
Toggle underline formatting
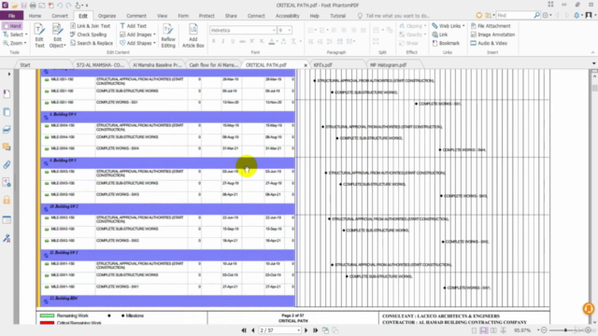point(233,41)
